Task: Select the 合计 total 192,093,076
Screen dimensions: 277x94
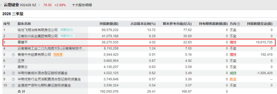Action: pyautogui.click(x=109, y=91)
